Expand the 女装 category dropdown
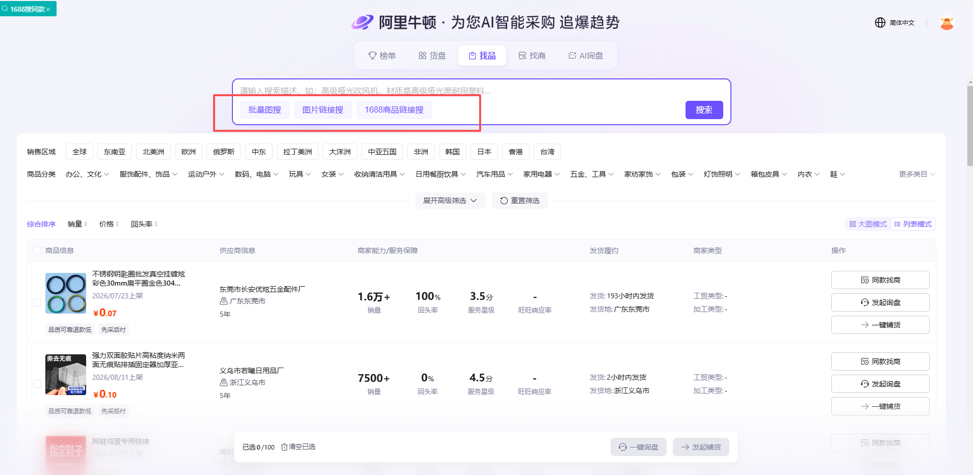Screen dimensions: 973x475 [x=332, y=174]
